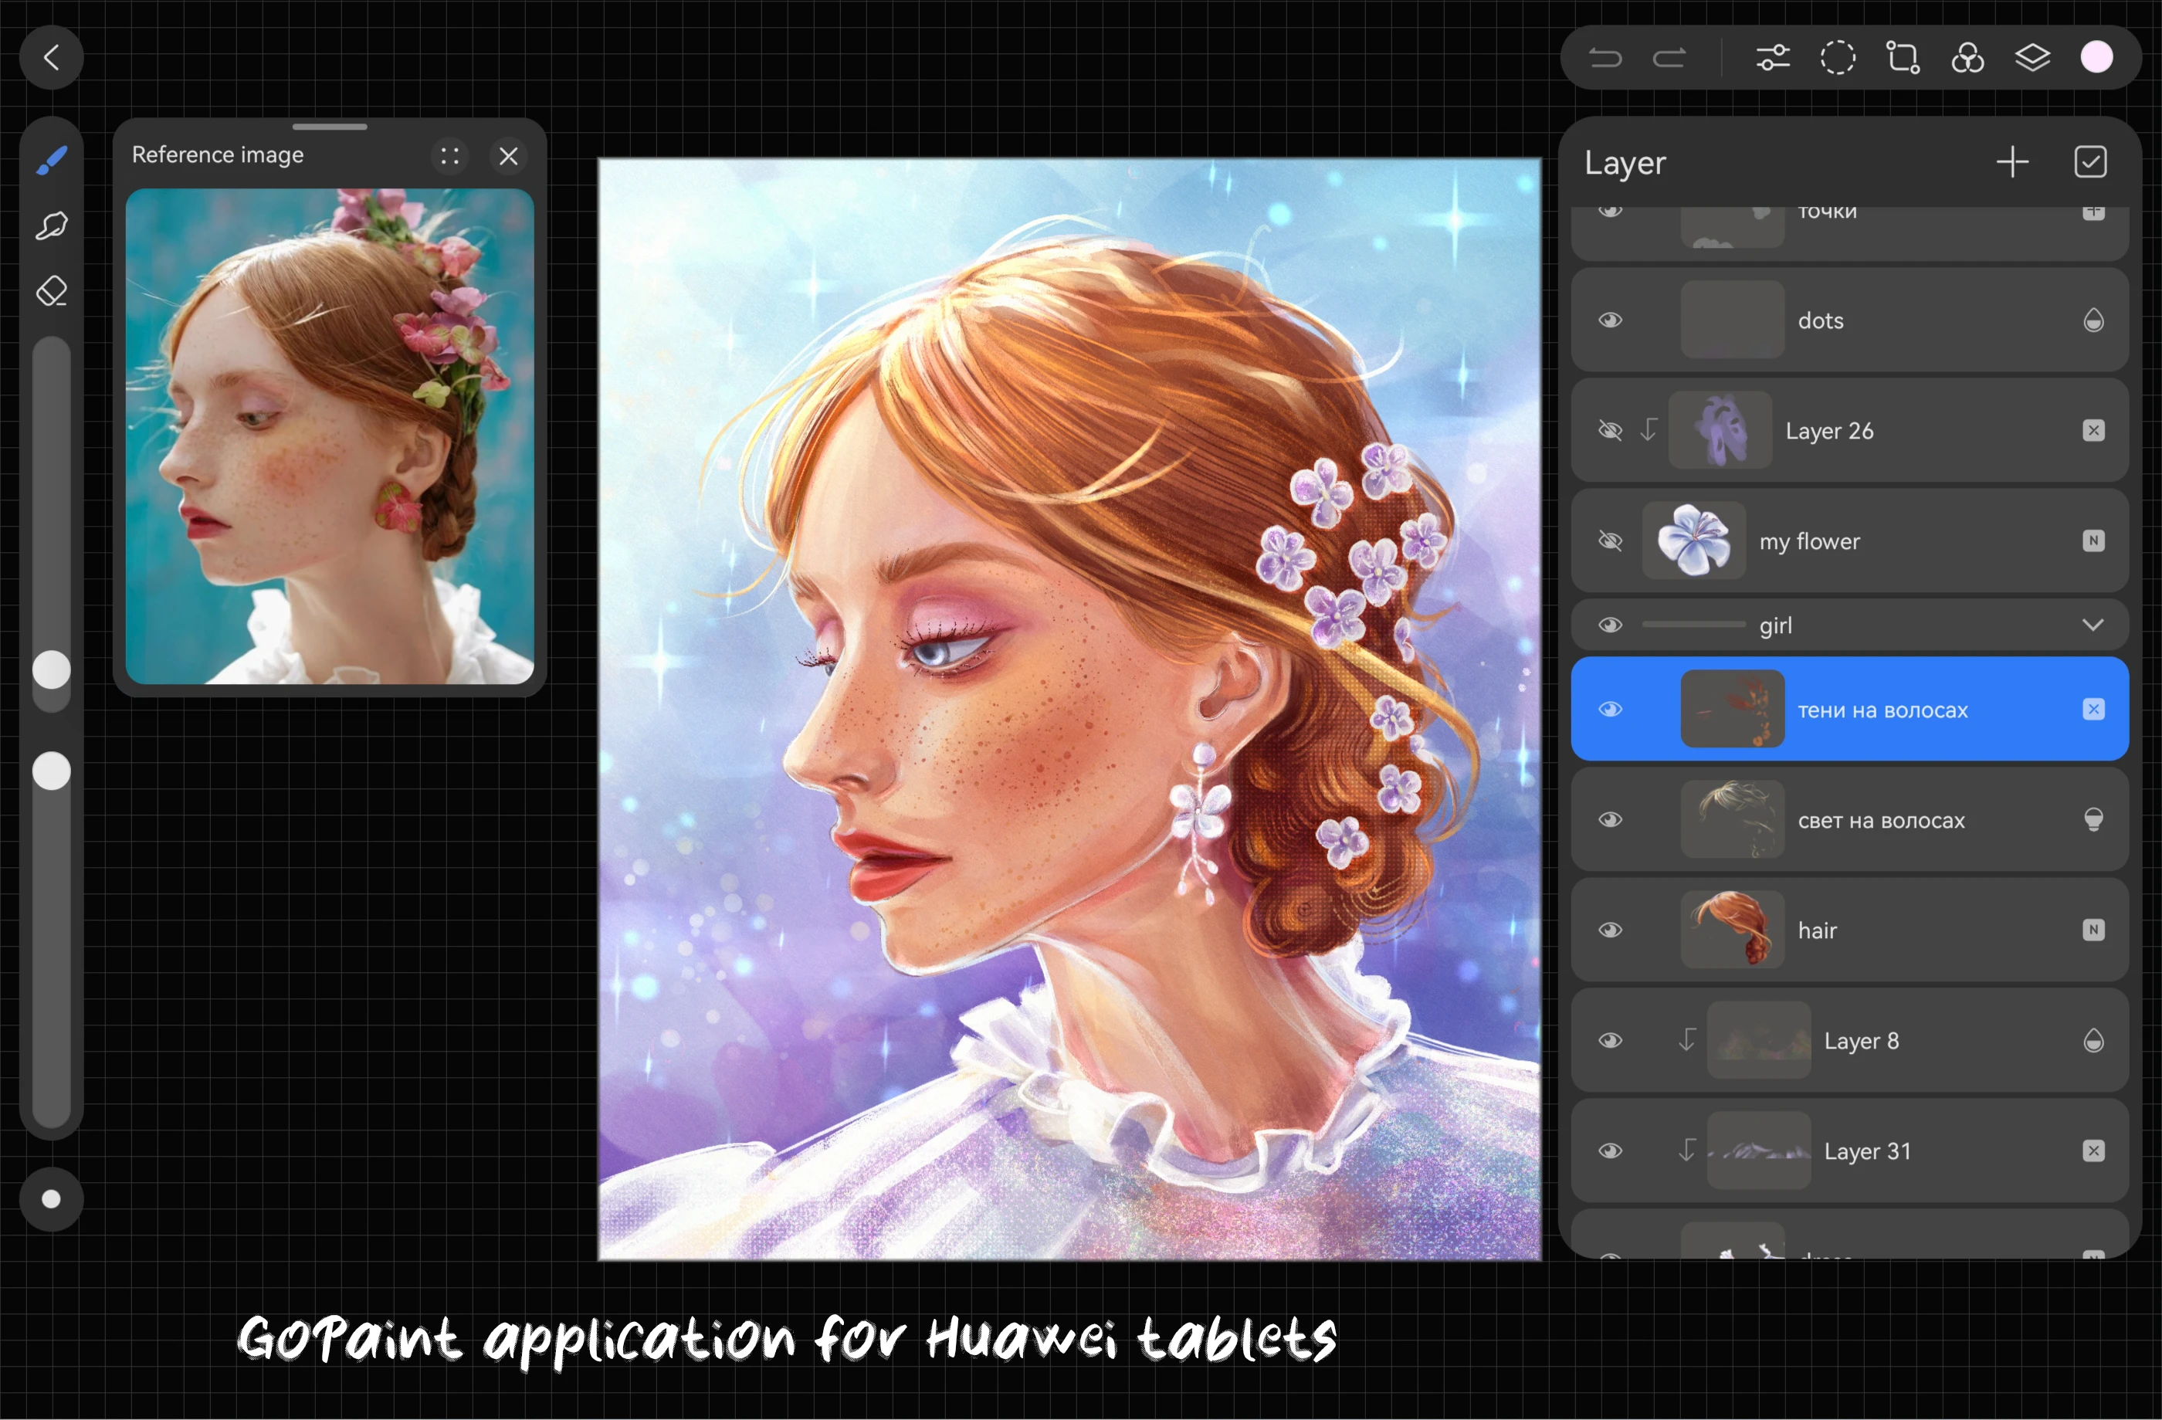This screenshot has height=1420, width=2162.
Task: Toggle visibility of Layer 26
Action: [1610, 431]
